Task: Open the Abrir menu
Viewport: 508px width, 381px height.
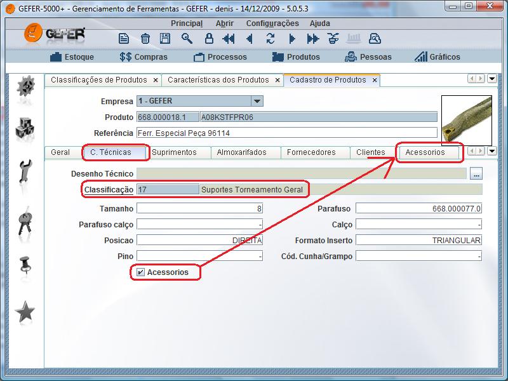Action: tap(225, 23)
